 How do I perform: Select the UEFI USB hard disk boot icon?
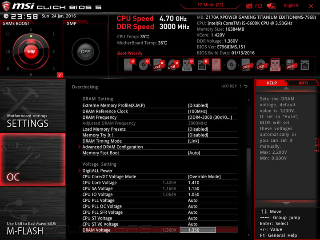pos(159,65)
